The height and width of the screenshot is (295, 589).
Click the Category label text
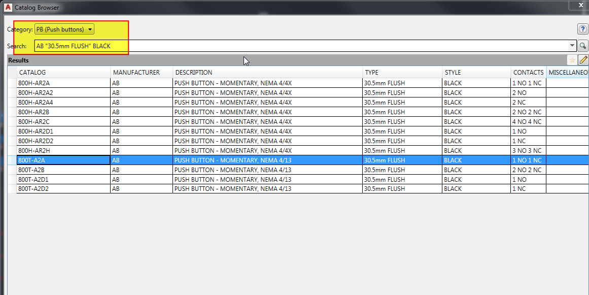20,29
